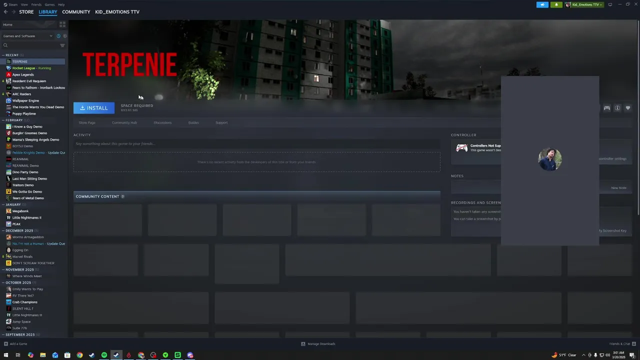Open Windows Start menu
This screenshot has width=640, height=360.
pyautogui.click(x=6, y=355)
